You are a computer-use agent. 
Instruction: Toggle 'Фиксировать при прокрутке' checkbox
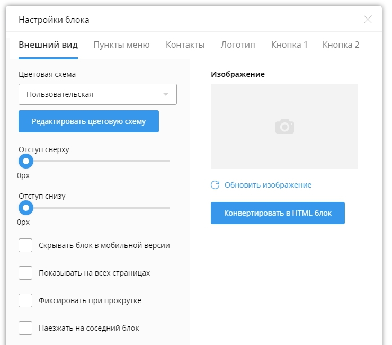25,300
